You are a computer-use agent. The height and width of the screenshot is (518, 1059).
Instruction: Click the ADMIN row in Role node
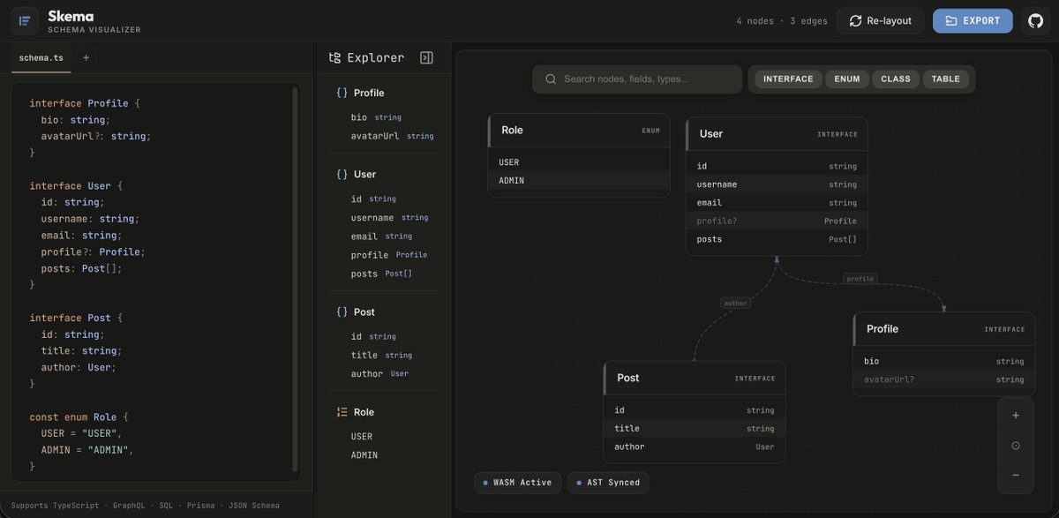pos(579,181)
